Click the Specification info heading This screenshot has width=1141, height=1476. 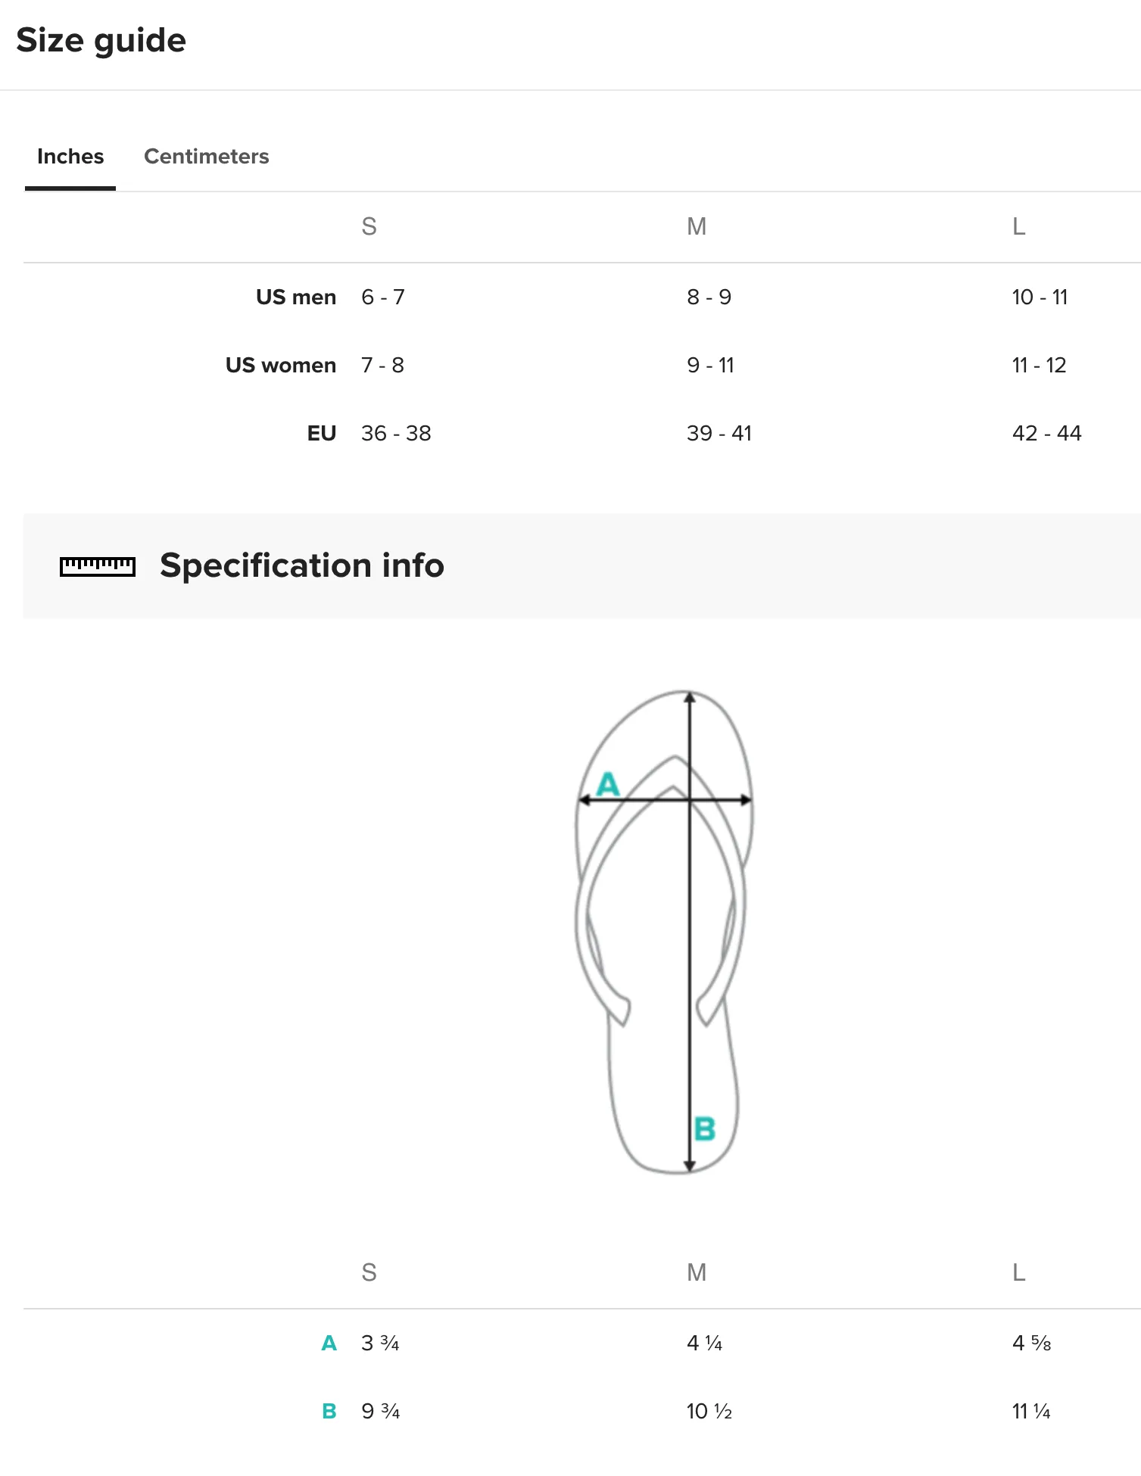tap(302, 565)
